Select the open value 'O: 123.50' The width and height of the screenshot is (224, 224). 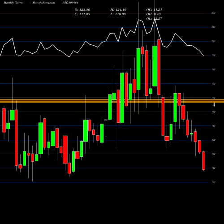(82, 10)
